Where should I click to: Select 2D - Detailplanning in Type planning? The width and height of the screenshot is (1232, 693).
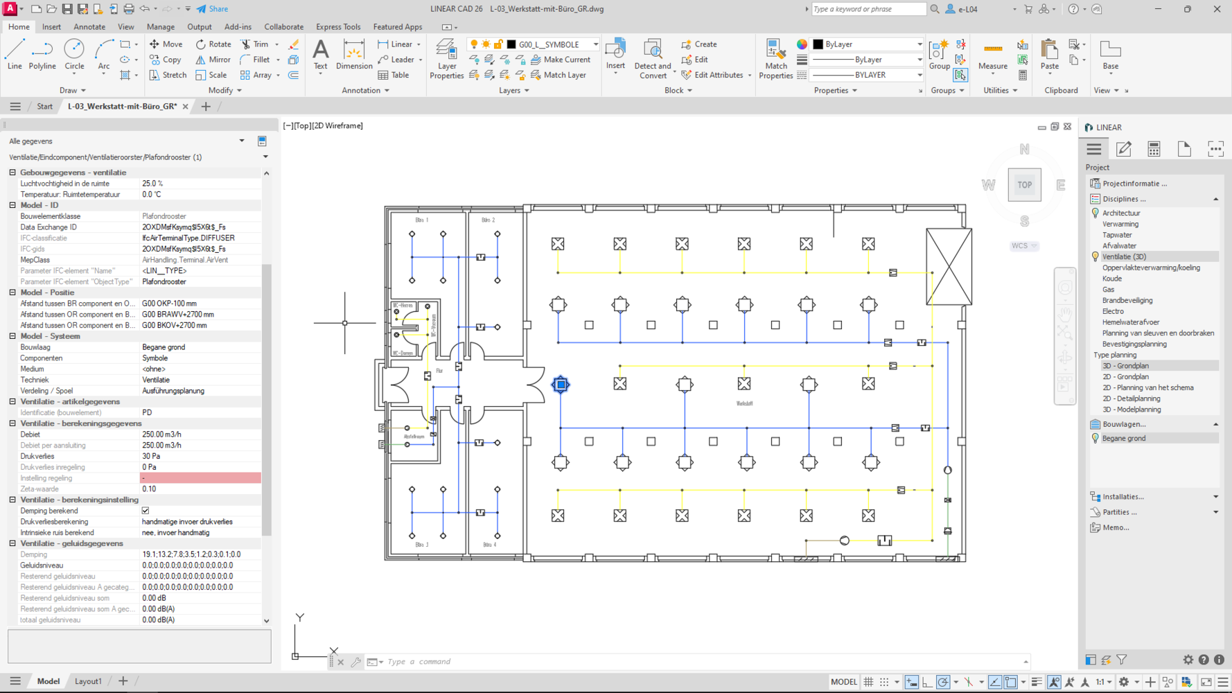(1131, 398)
